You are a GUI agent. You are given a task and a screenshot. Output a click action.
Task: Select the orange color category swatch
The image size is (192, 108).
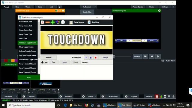(13, 61)
